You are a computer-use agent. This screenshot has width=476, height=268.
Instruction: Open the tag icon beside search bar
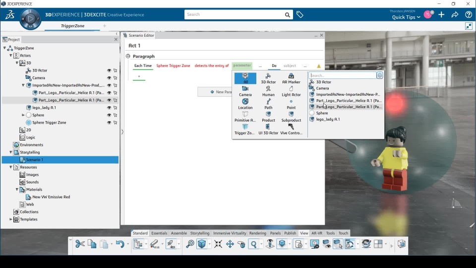tap(300, 15)
